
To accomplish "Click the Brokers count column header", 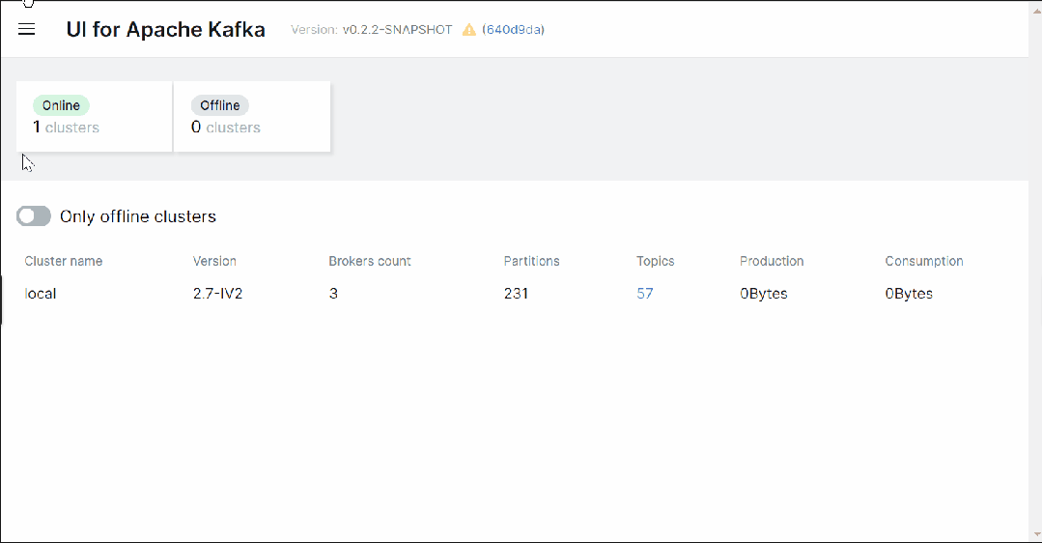I will (x=370, y=261).
